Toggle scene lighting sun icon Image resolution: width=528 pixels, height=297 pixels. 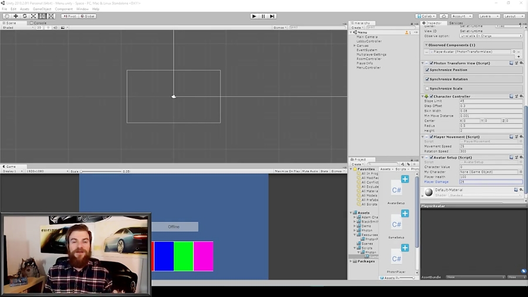(x=48, y=28)
